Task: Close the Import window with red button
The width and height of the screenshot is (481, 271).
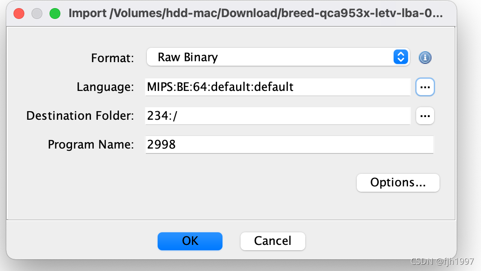Action: point(19,14)
